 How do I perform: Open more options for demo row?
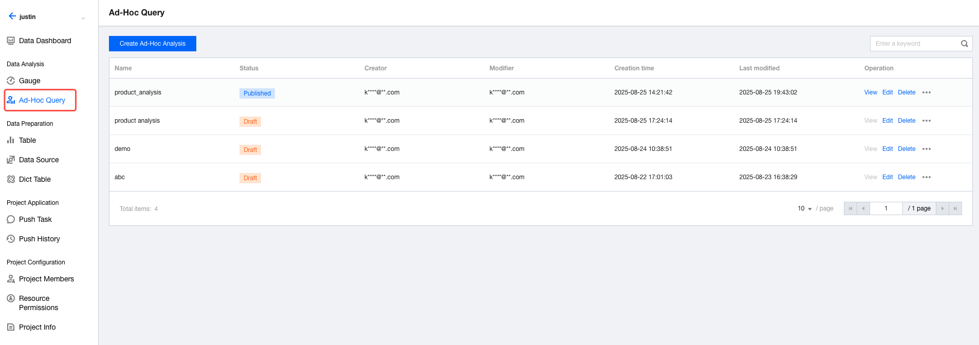[x=927, y=149]
